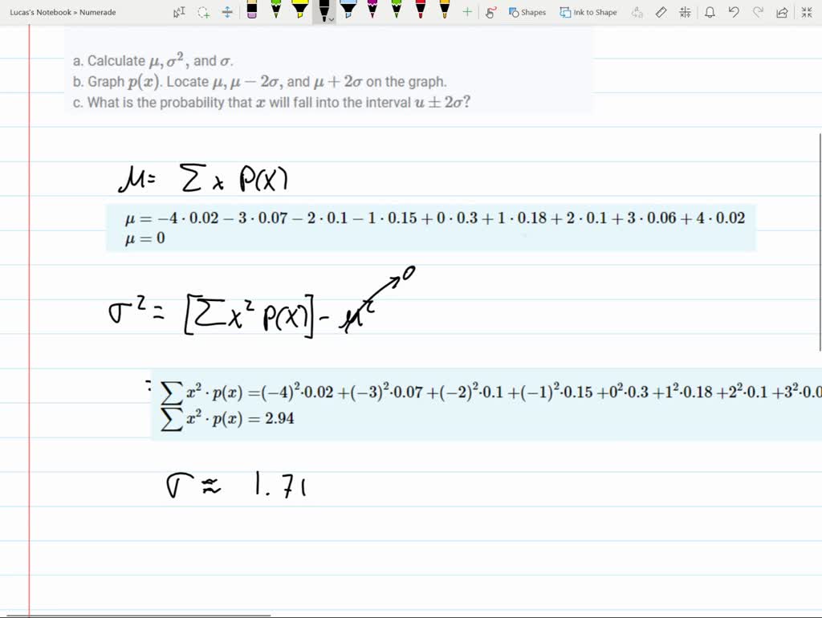The image size is (822, 618).
Task: Toggle Ink to Shape conversion
Action: pos(588,12)
